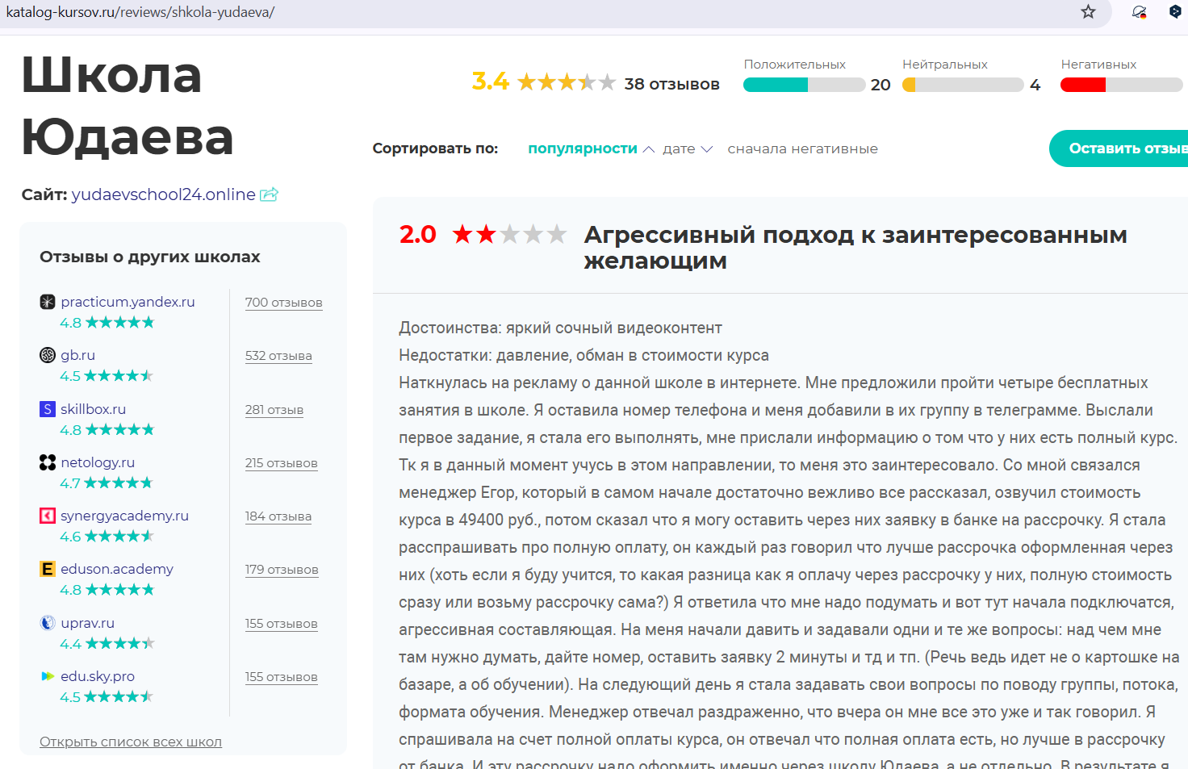Viewport: 1188px width, 769px height.
Task: Click the Нейтральных yellow rating bar
Action: point(962,85)
